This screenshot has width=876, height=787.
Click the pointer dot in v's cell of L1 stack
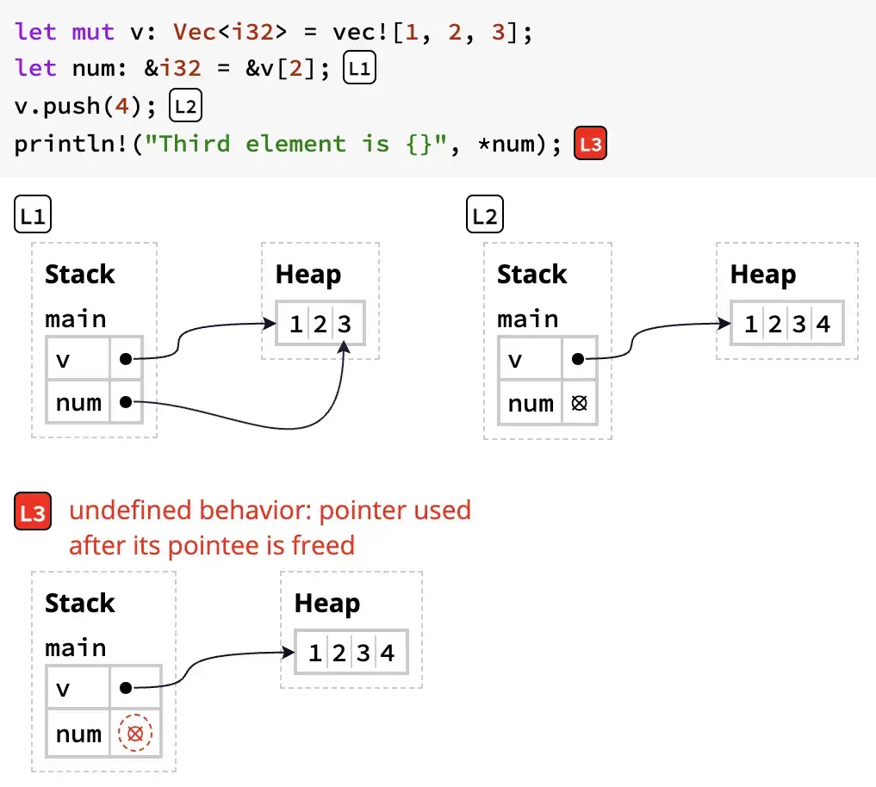coord(125,358)
